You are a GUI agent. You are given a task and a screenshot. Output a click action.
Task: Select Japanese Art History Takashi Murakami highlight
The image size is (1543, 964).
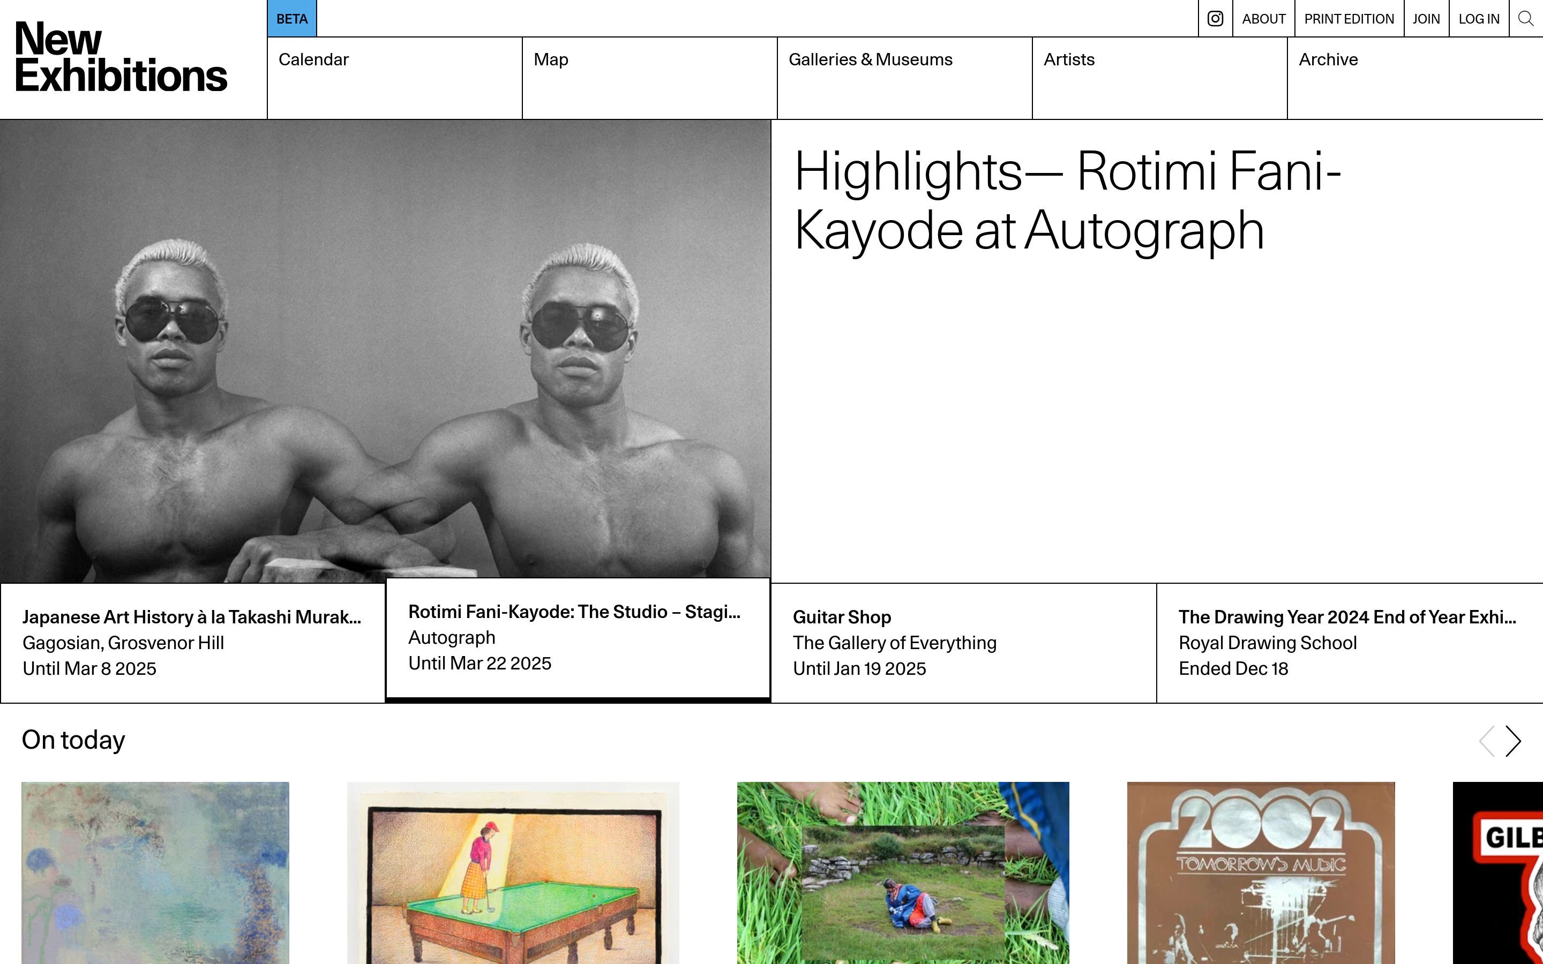192,643
